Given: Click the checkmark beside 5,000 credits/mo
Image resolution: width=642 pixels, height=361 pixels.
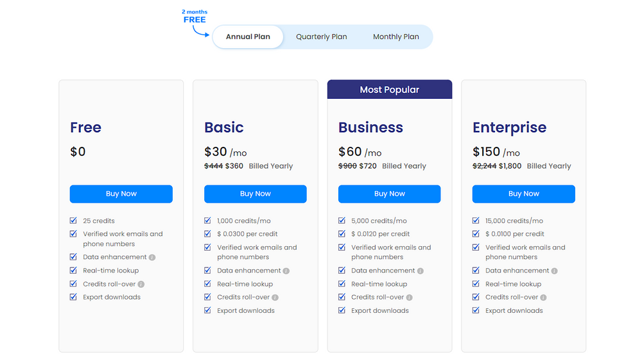Looking at the screenshot, I should click(342, 221).
